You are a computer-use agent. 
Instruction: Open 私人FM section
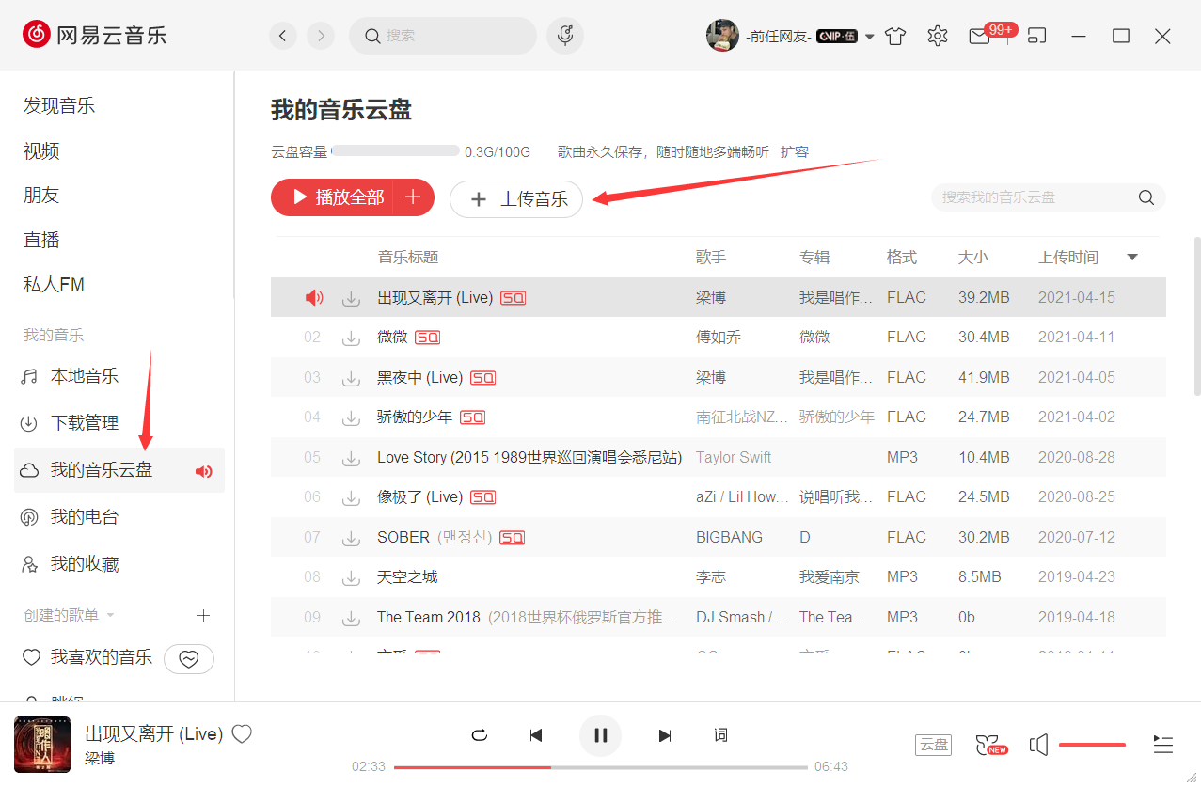point(54,284)
